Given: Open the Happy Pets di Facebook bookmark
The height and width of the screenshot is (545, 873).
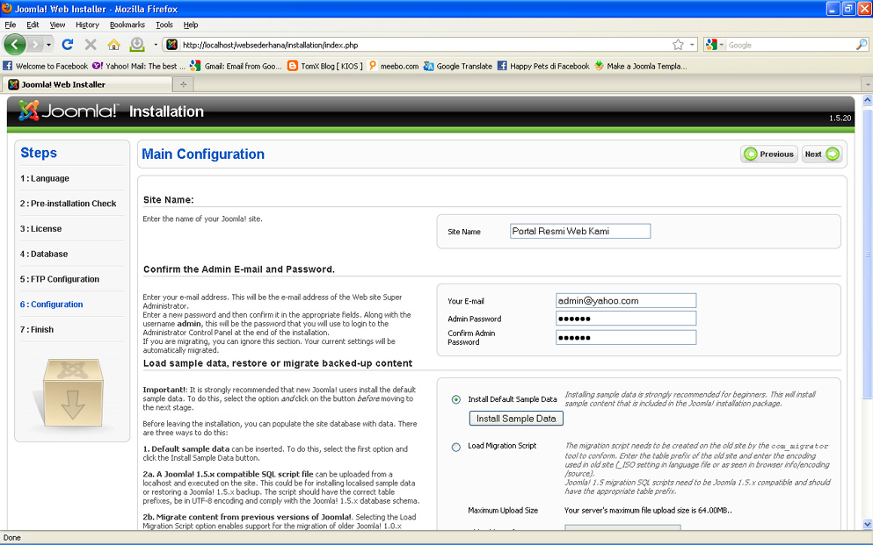Looking at the screenshot, I should click(x=543, y=66).
